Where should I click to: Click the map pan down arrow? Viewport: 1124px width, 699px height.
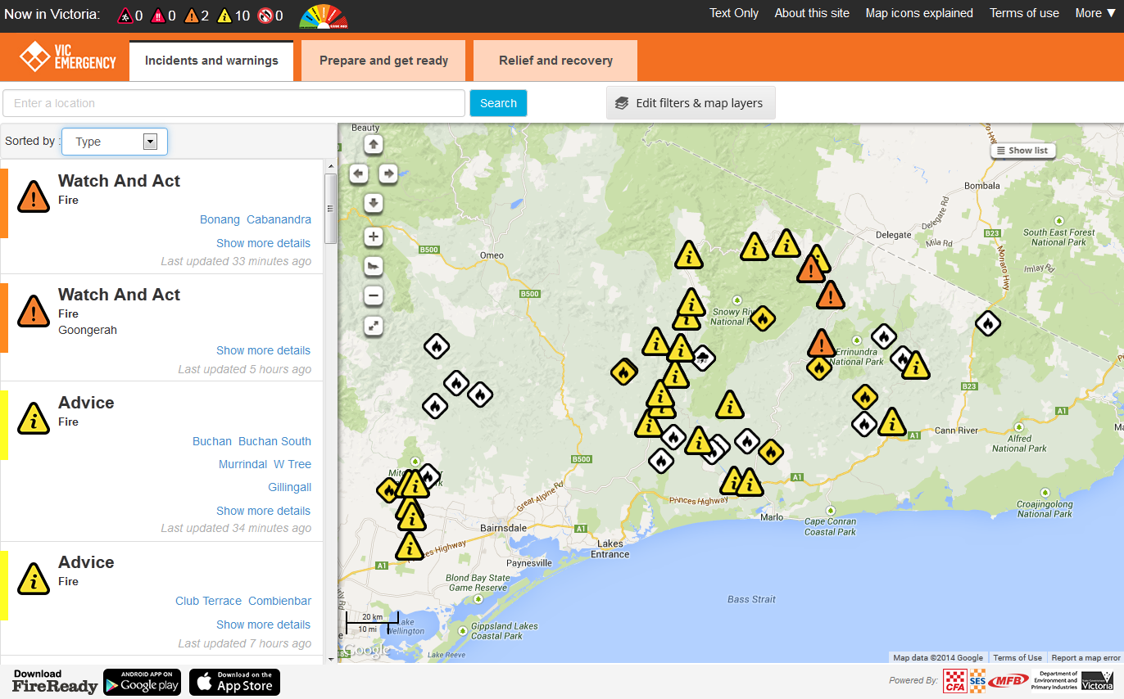tap(374, 203)
